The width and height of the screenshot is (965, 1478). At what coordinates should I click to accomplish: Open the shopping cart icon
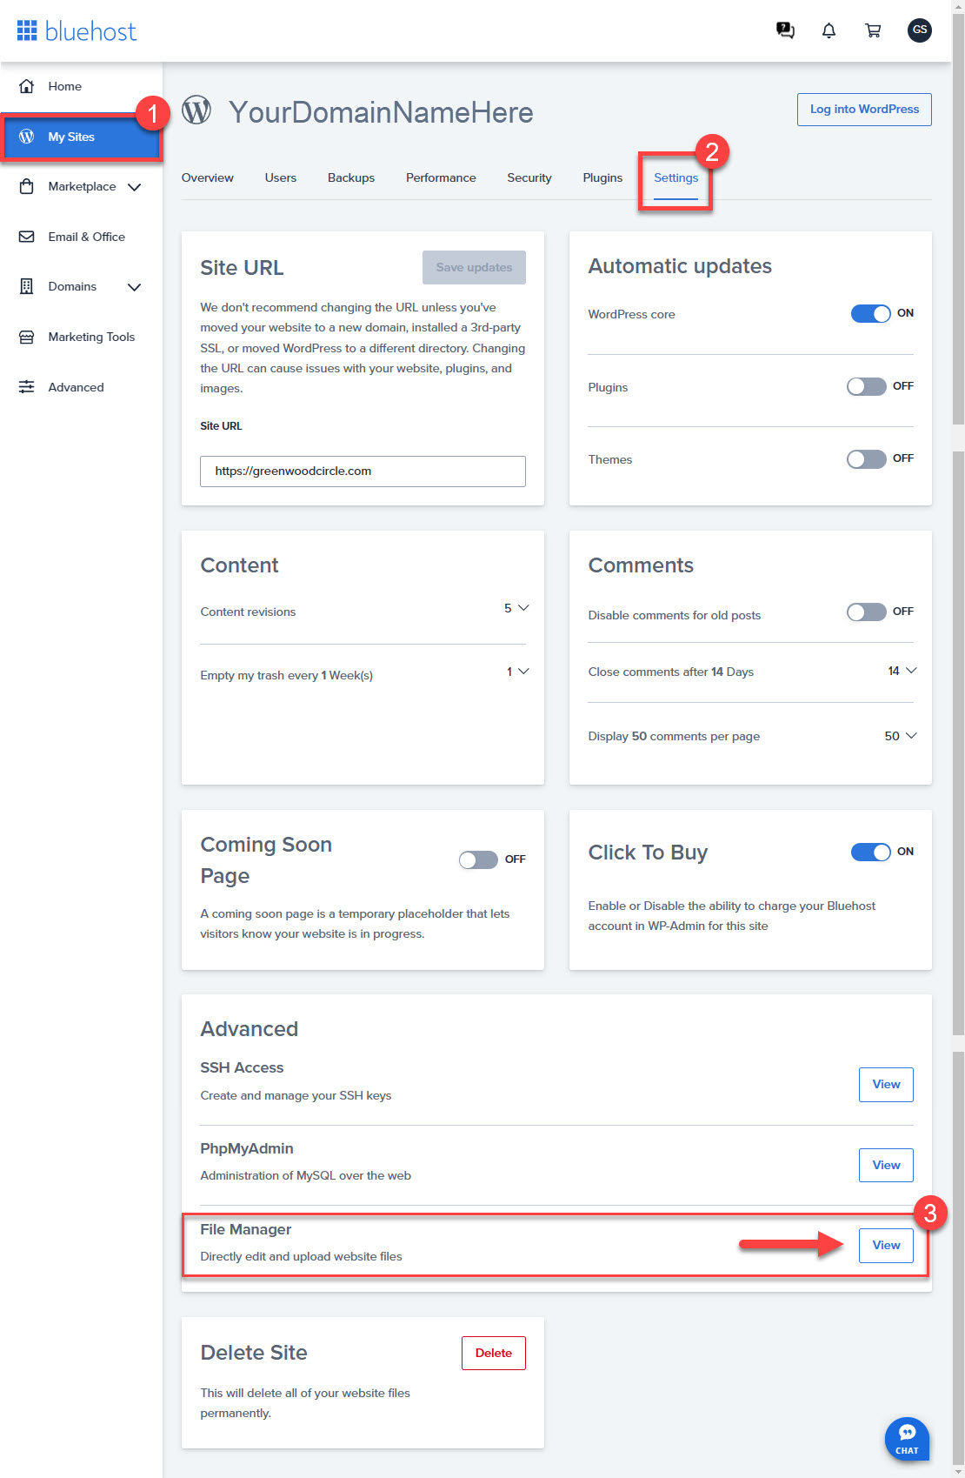coord(873,31)
